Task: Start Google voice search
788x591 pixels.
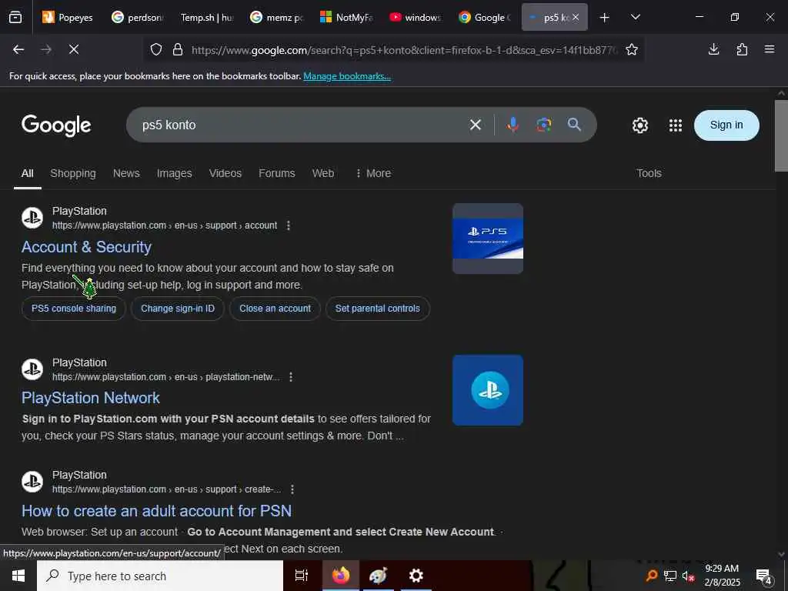Action: coord(513,125)
